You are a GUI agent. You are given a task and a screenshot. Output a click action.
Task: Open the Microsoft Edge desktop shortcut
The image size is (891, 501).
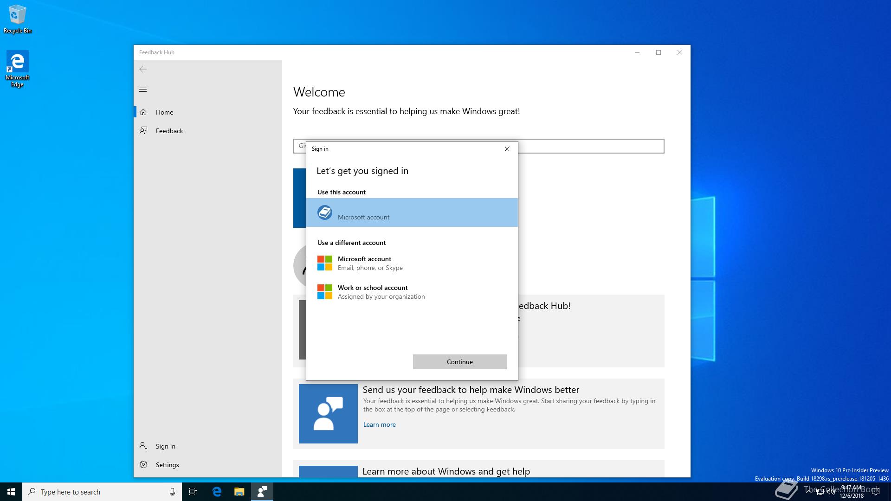pyautogui.click(x=18, y=69)
